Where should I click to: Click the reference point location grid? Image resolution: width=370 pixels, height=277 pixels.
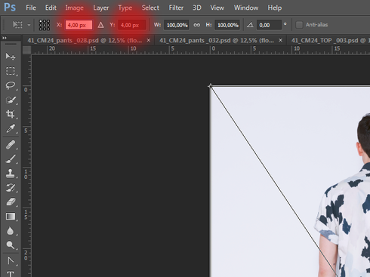point(45,25)
